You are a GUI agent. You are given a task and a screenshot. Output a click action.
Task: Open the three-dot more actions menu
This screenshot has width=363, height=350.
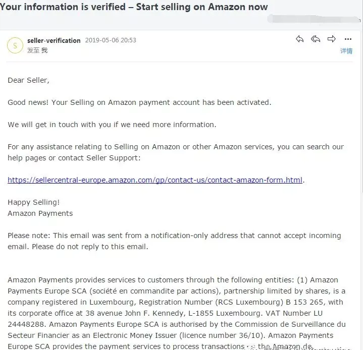point(348,39)
